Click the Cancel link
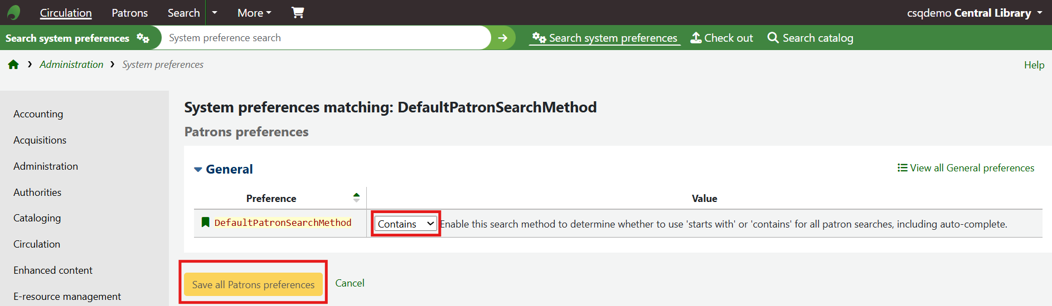Viewport: 1052px width, 306px height. tap(350, 283)
